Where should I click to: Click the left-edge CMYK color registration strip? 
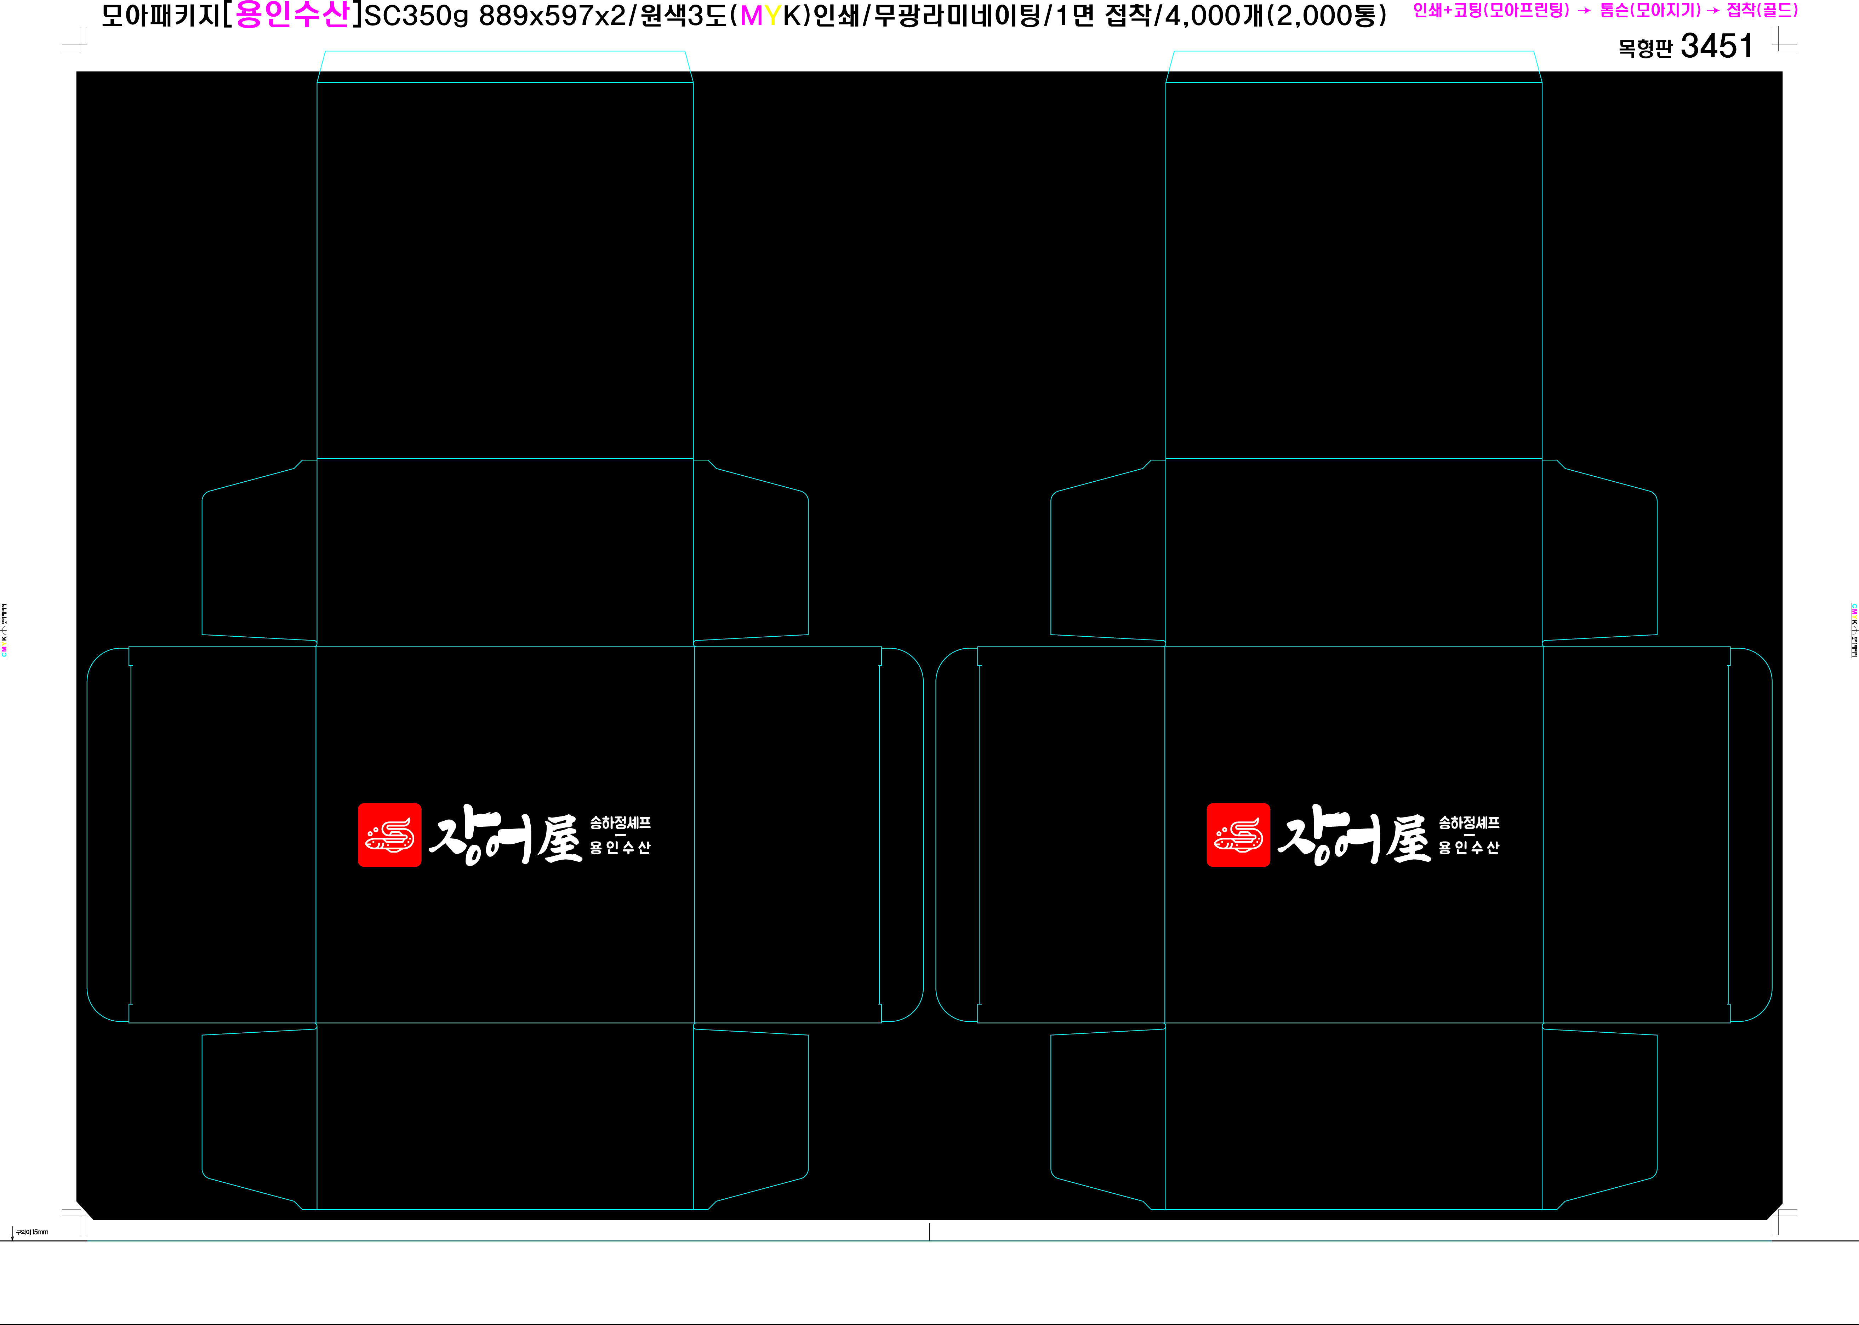tap(5, 631)
